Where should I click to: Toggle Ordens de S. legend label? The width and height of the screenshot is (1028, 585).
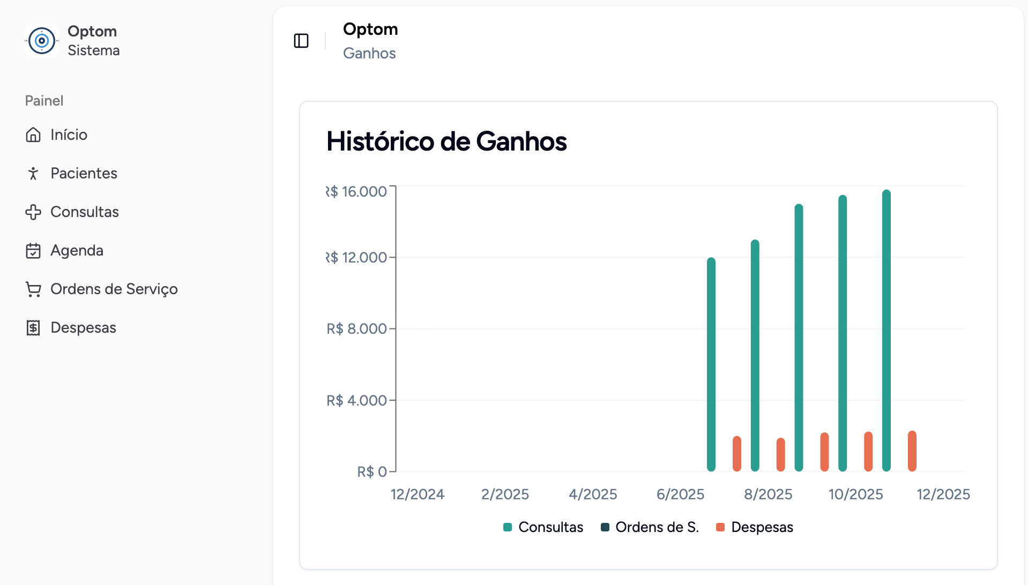point(657,527)
